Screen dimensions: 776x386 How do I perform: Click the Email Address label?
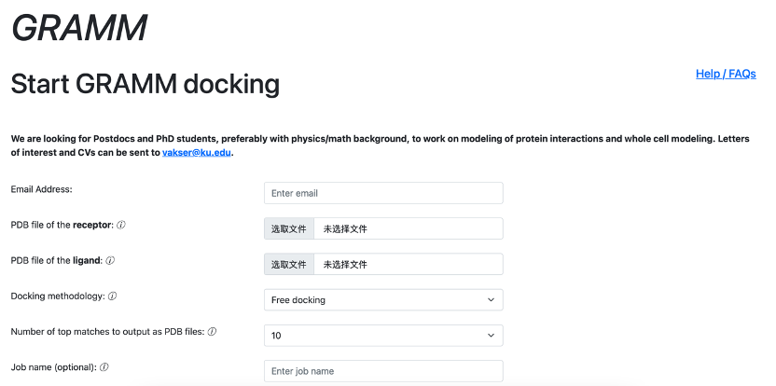coord(41,189)
